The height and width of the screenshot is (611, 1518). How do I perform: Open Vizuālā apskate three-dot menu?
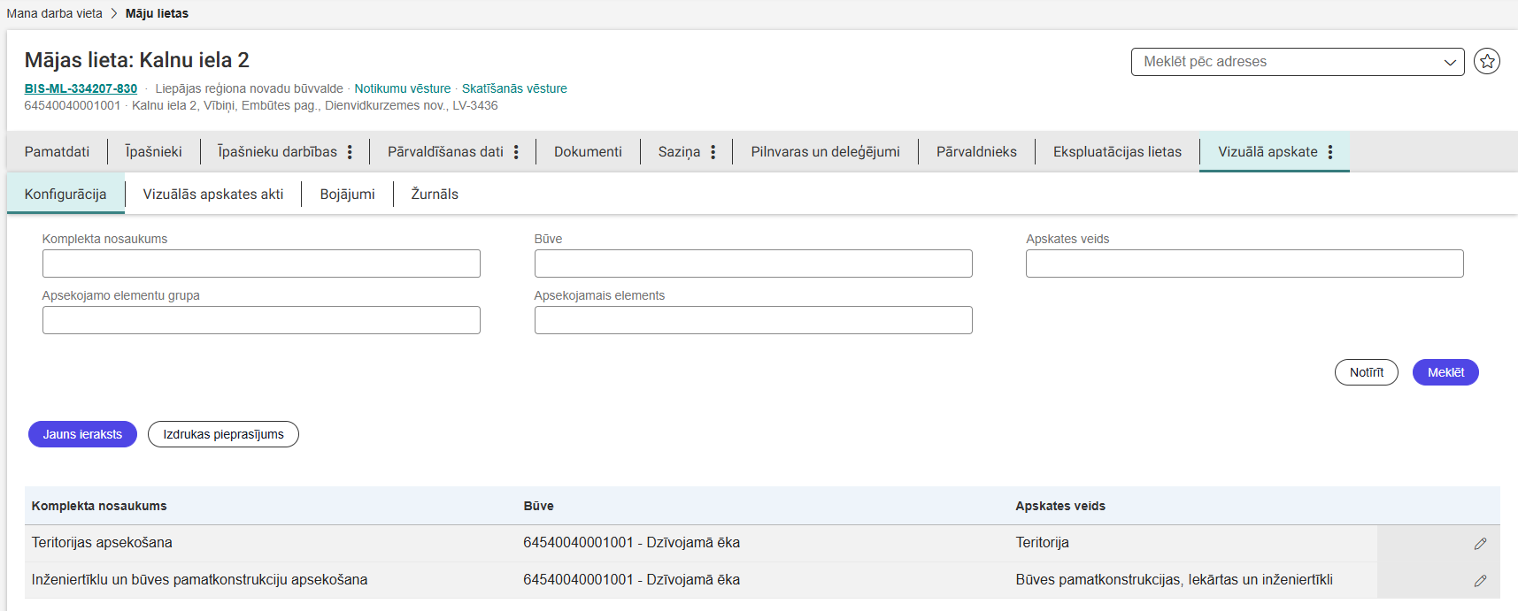(x=1329, y=152)
